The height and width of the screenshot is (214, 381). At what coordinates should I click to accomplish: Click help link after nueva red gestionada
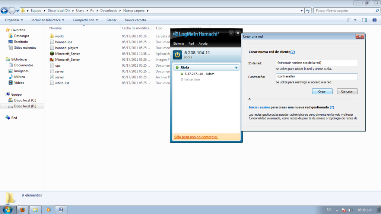[332, 107]
